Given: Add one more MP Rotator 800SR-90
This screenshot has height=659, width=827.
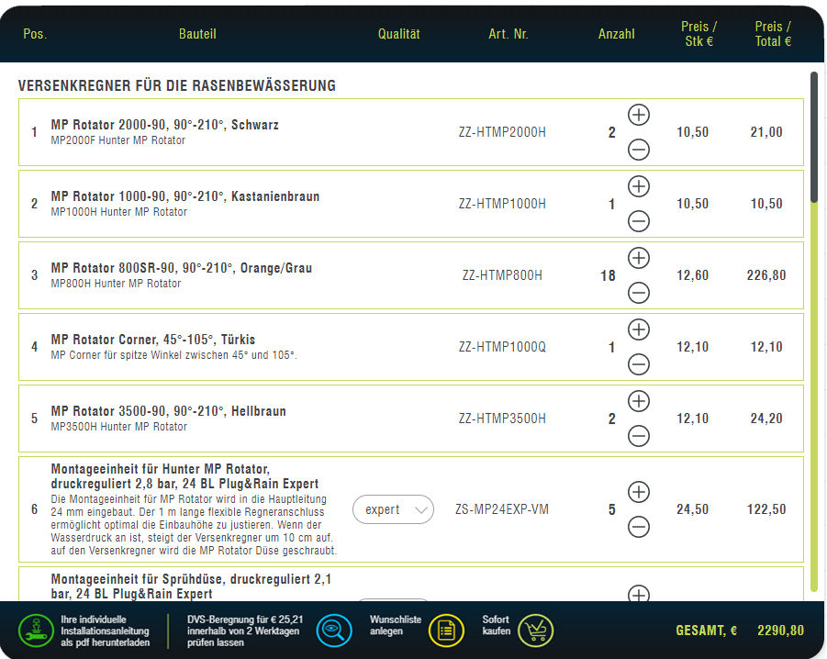Looking at the screenshot, I should (639, 258).
